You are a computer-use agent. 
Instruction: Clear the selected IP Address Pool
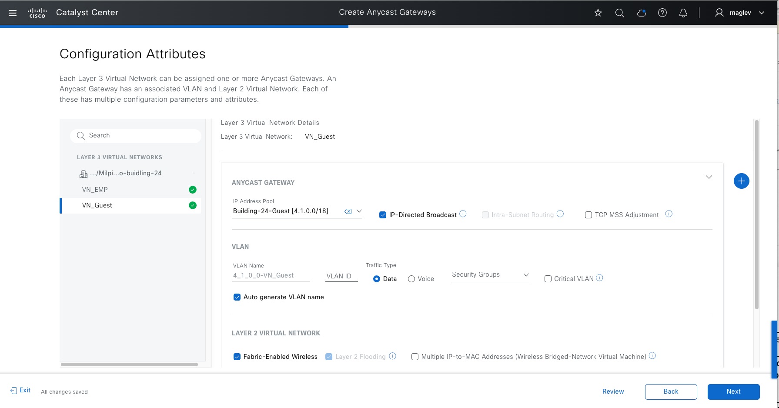pyautogui.click(x=348, y=211)
